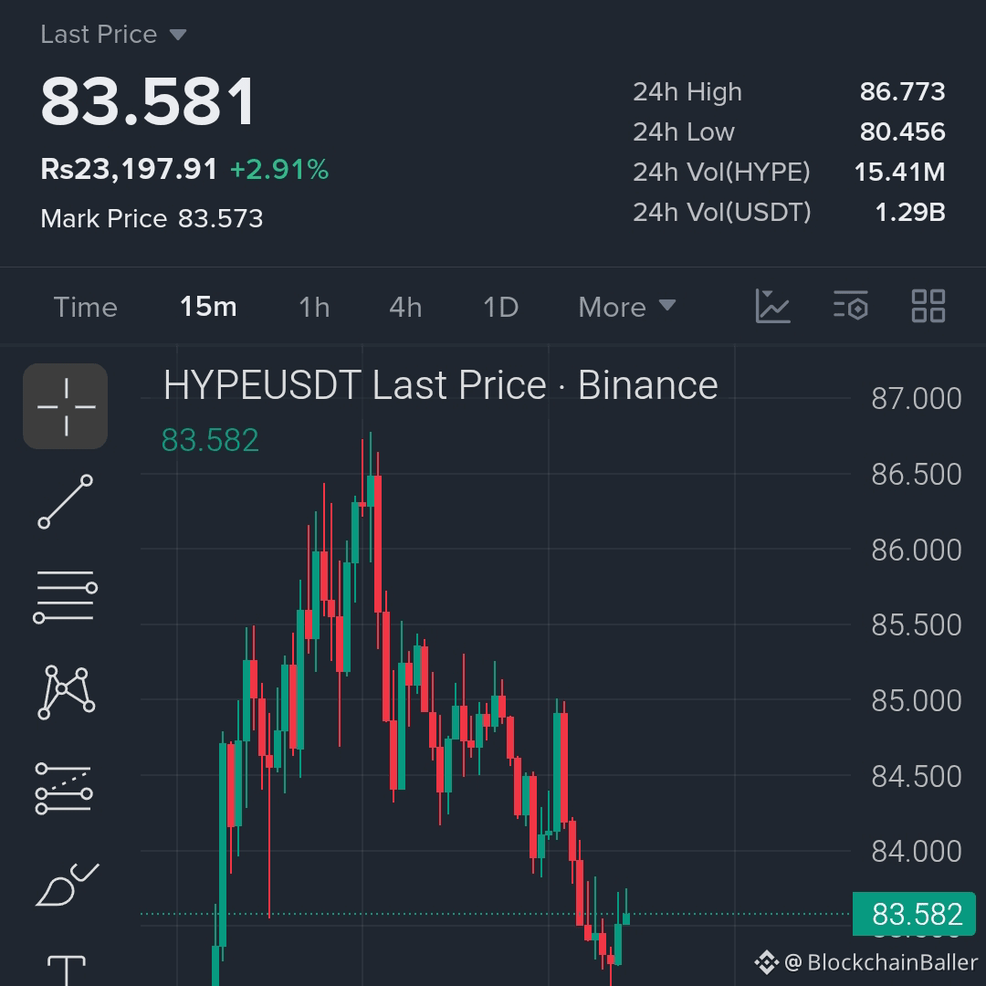Pick the brush drawing tool
Image resolution: width=986 pixels, height=986 pixels.
point(67,884)
